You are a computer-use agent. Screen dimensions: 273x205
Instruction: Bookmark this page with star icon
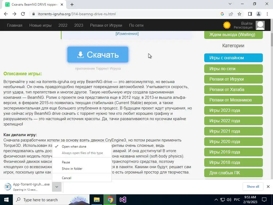pyautogui.click(x=239, y=14)
